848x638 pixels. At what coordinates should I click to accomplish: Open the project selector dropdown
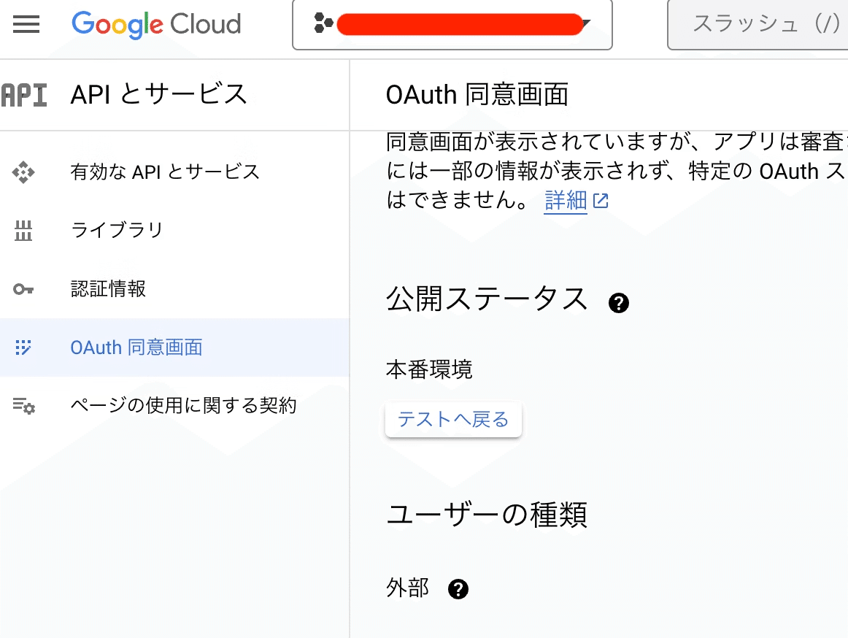click(452, 24)
